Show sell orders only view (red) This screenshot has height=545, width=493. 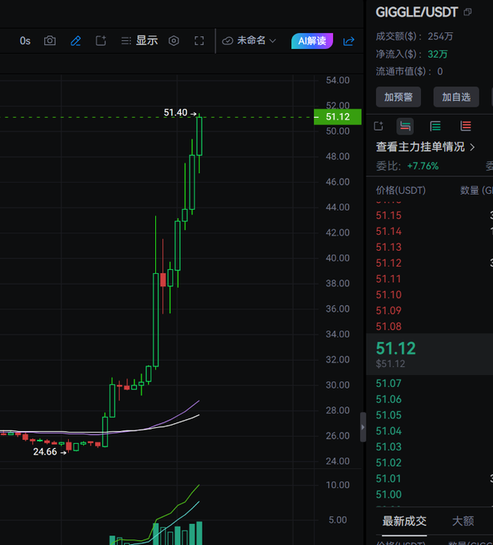pos(466,126)
